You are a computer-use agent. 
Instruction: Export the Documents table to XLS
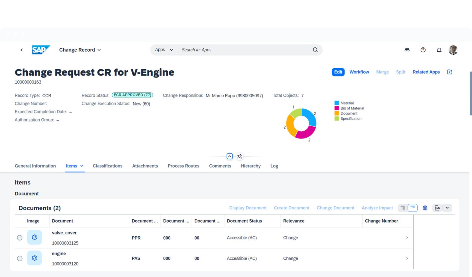click(437, 208)
